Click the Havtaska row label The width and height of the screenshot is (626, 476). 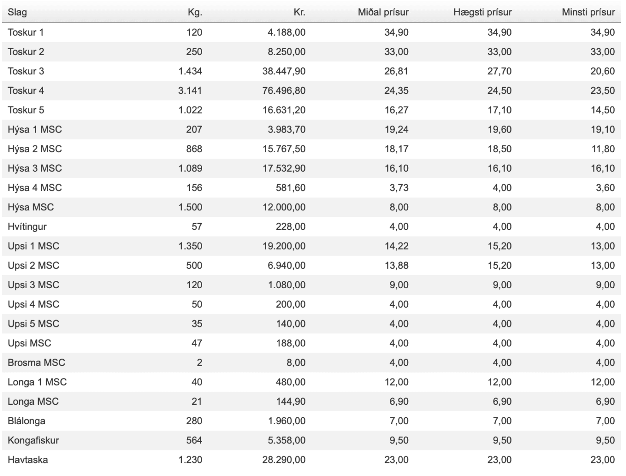[x=27, y=459]
